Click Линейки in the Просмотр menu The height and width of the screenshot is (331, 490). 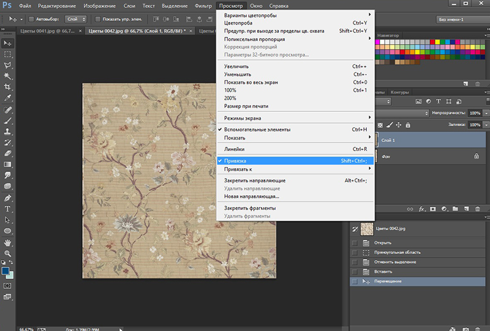coord(234,149)
